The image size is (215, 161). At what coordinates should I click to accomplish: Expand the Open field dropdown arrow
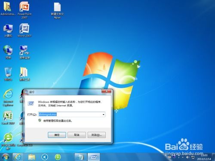(103, 115)
